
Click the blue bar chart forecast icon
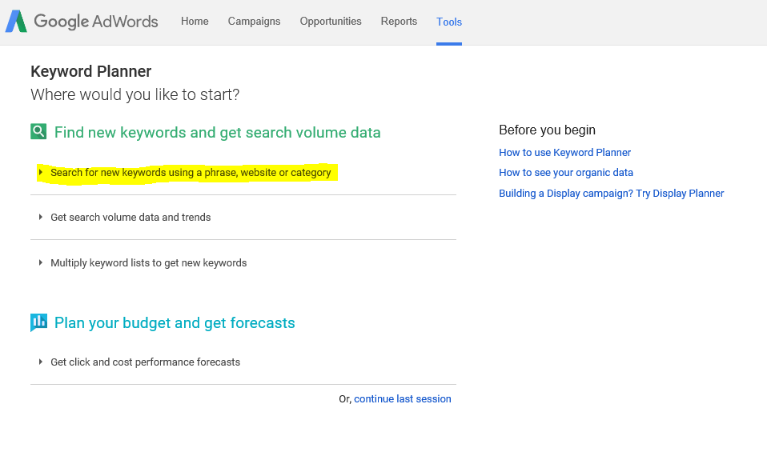click(x=38, y=322)
